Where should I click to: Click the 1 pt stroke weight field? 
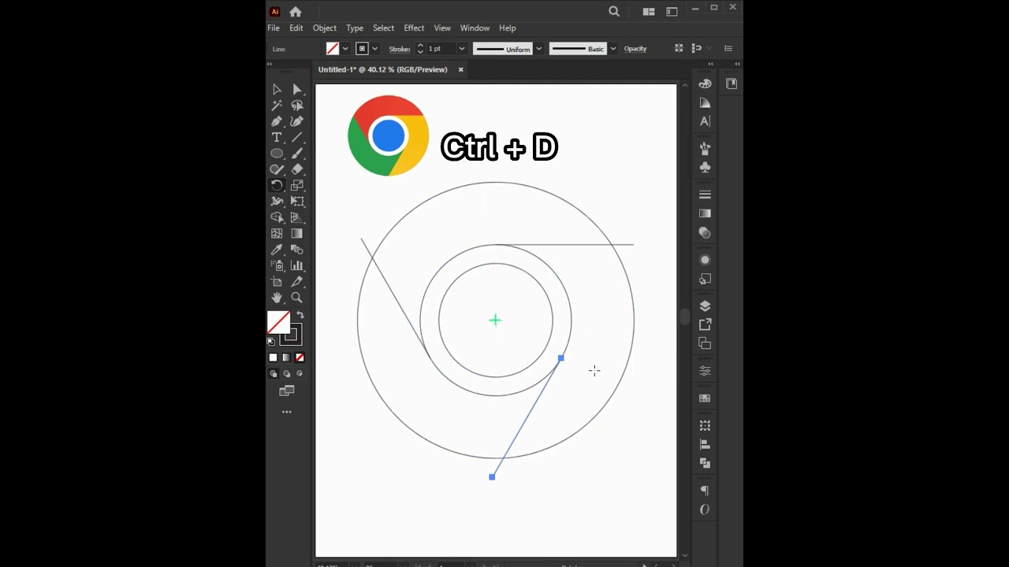point(441,49)
